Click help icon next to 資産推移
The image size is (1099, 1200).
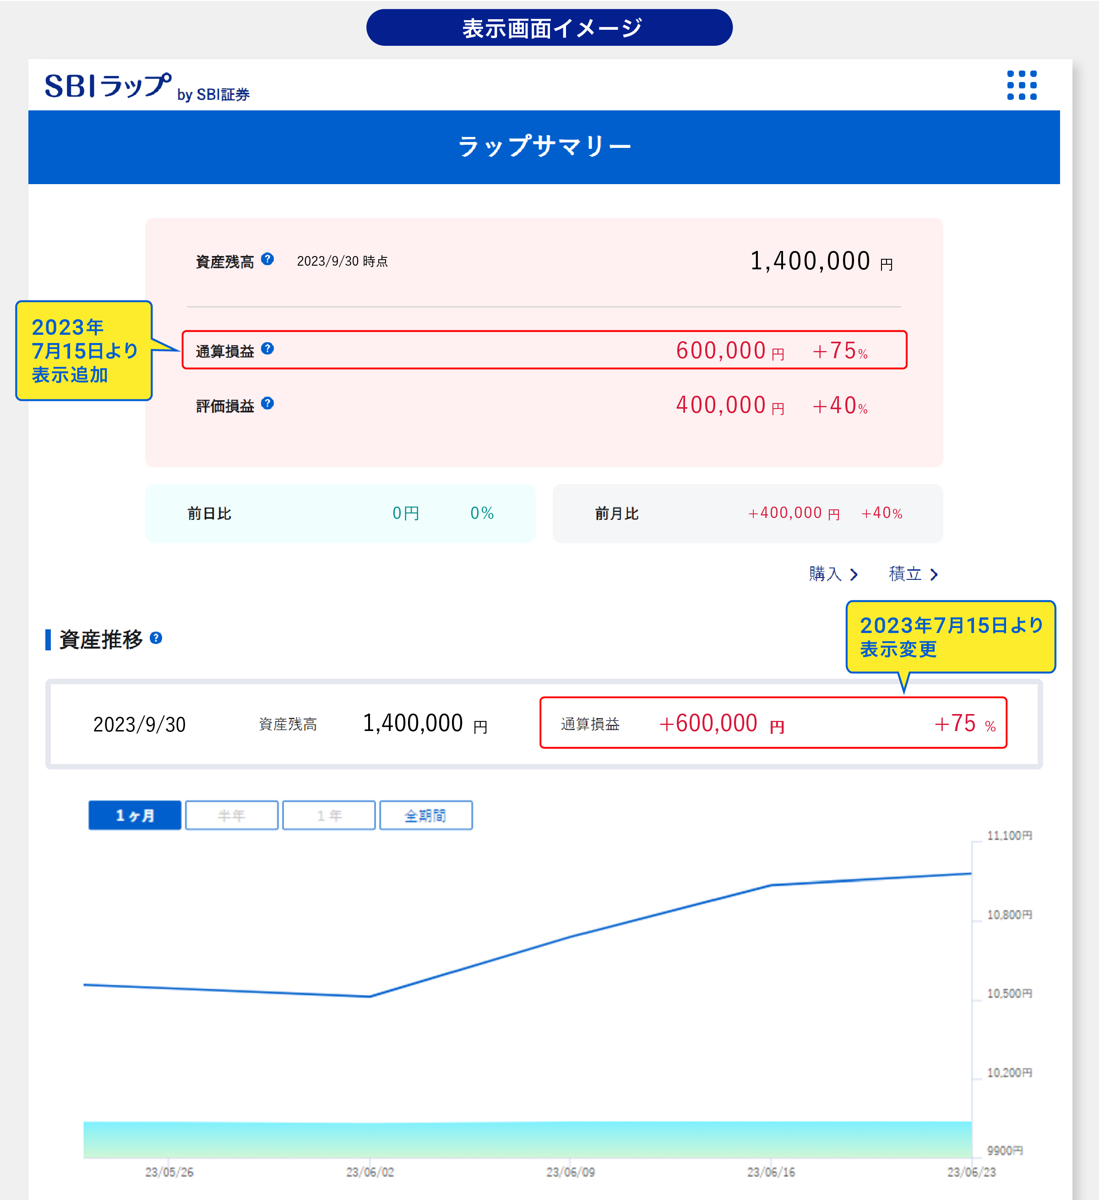click(156, 638)
